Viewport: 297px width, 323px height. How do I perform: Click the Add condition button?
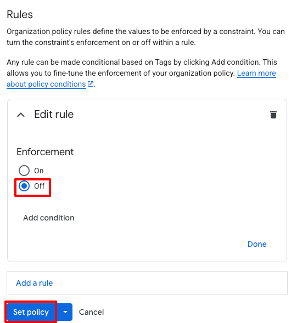[48, 218]
